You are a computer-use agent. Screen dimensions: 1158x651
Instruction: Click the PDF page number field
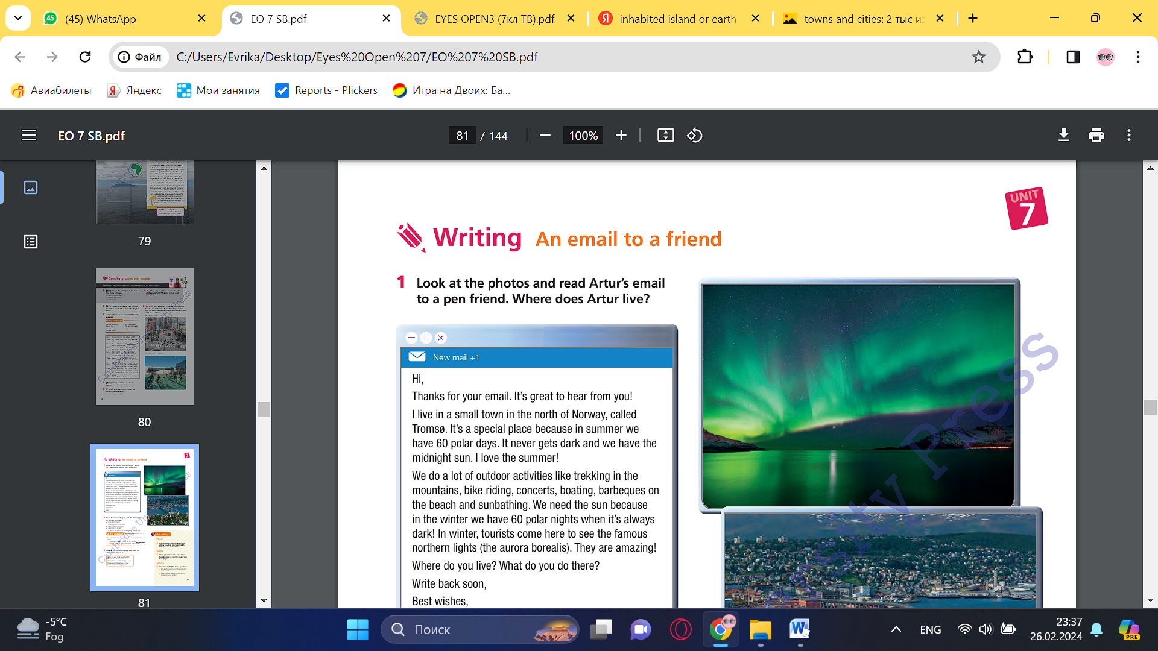click(463, 136)
